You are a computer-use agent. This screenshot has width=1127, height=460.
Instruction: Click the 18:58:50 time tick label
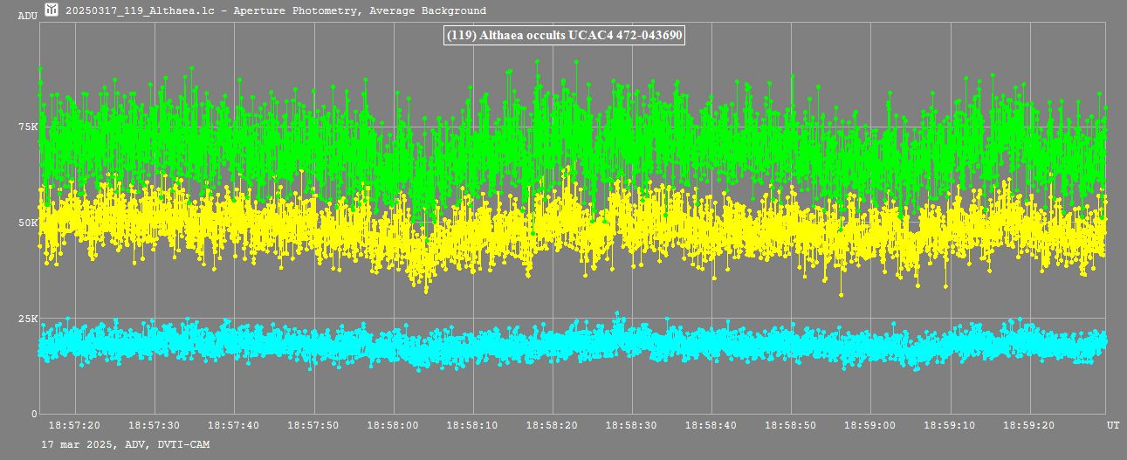point(792,425)
